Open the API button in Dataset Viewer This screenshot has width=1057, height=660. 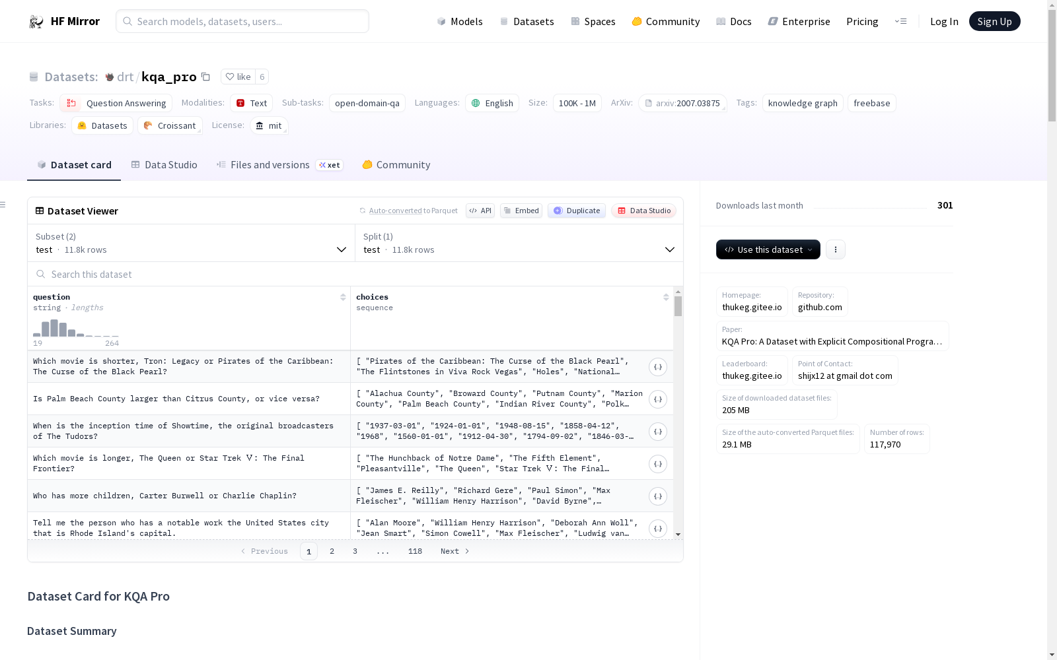[480, 211]
